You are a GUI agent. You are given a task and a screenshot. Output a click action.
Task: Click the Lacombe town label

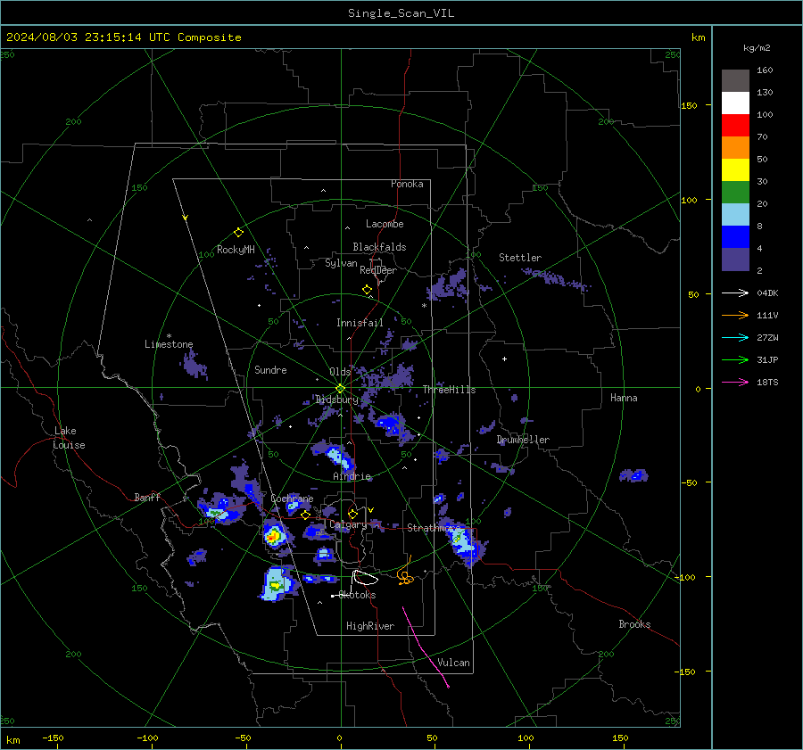click(385, 224)
